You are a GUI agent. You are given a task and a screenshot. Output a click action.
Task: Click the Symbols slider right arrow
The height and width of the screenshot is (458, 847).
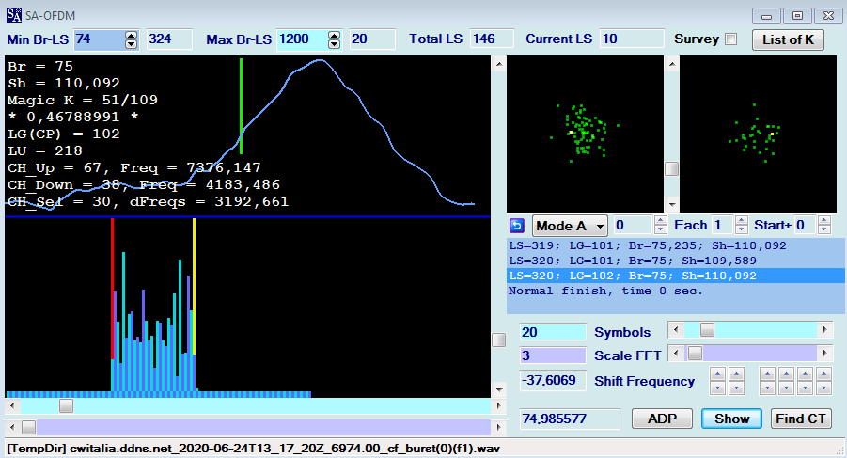[824, 329]
